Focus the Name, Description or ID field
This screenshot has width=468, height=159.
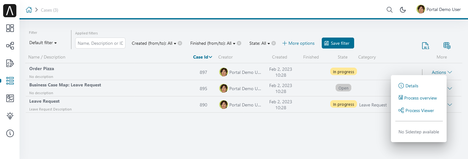(x=100, y=43)
